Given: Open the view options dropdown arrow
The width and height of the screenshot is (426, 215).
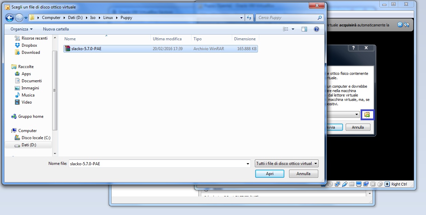Looking at the screenshot, I should point(293,29).
